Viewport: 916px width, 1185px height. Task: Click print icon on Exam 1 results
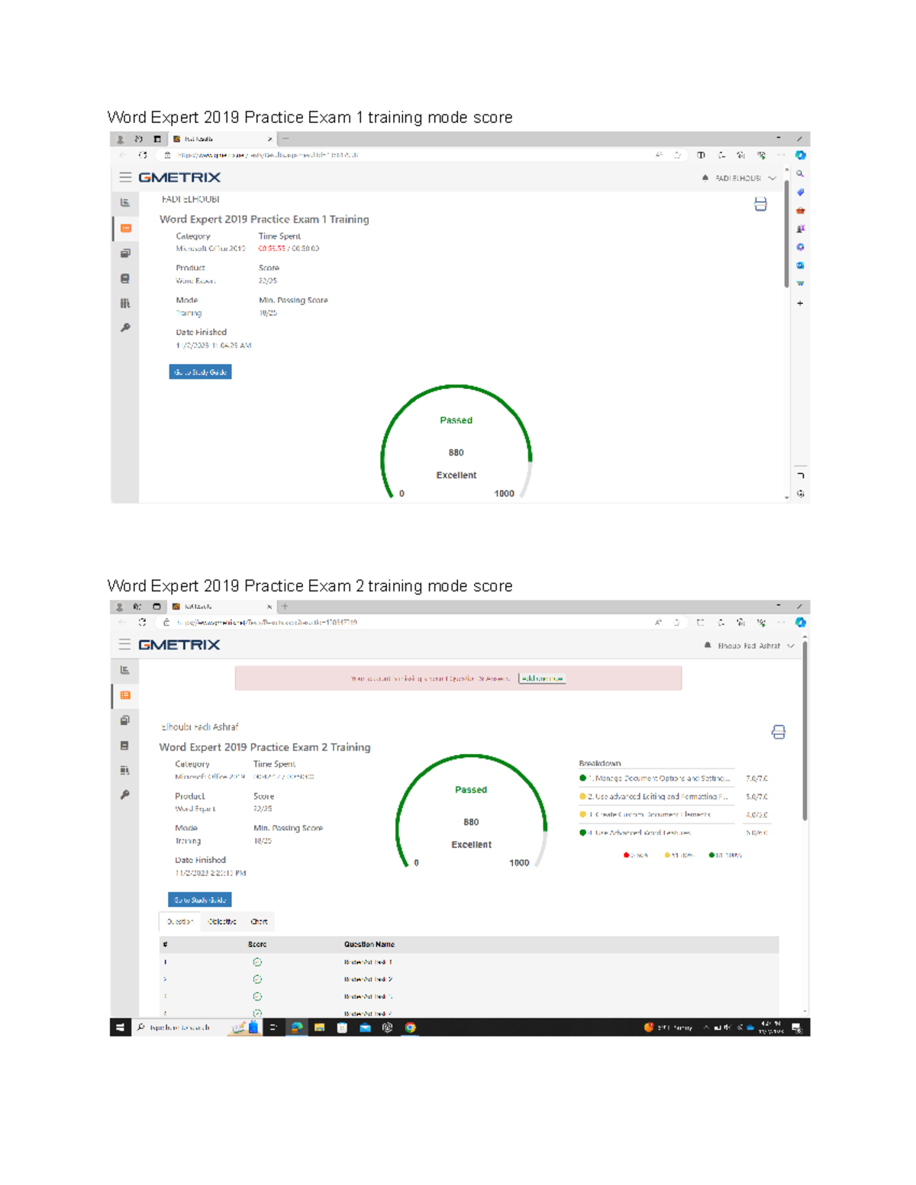point(760,204)
